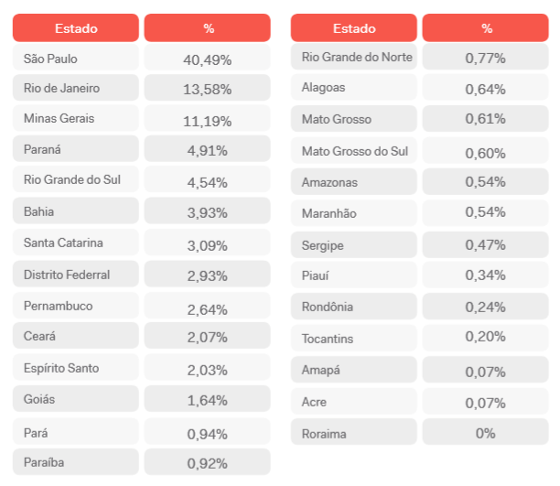Click the Roraima state cell
This screenshot has width=560, height=486.
point(353,432)
